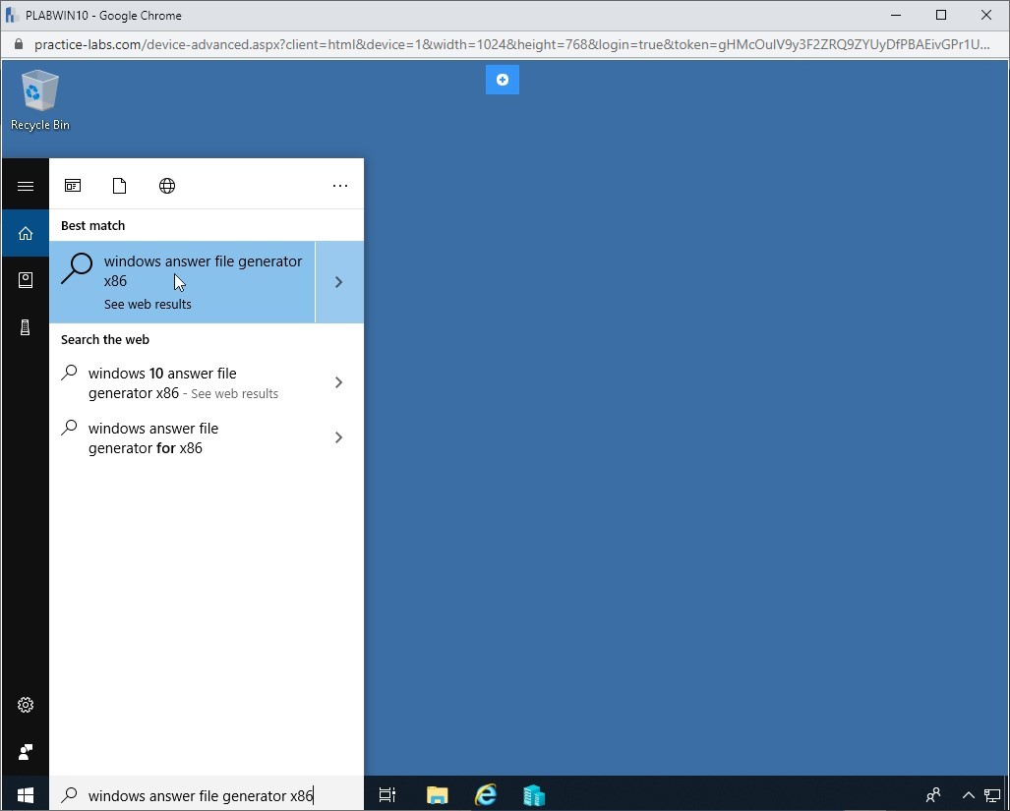Click the taskbar search input field
The width and height of the screenshot is (1010, 811).
(x=207, y=795)
